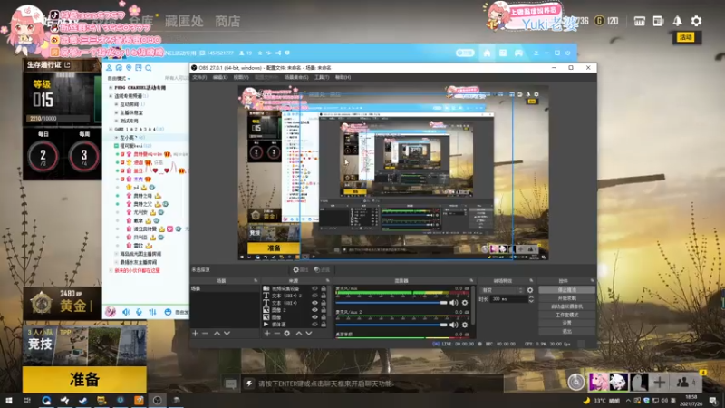Click 开始录制 in OBS controls

(x=567, y=298)
